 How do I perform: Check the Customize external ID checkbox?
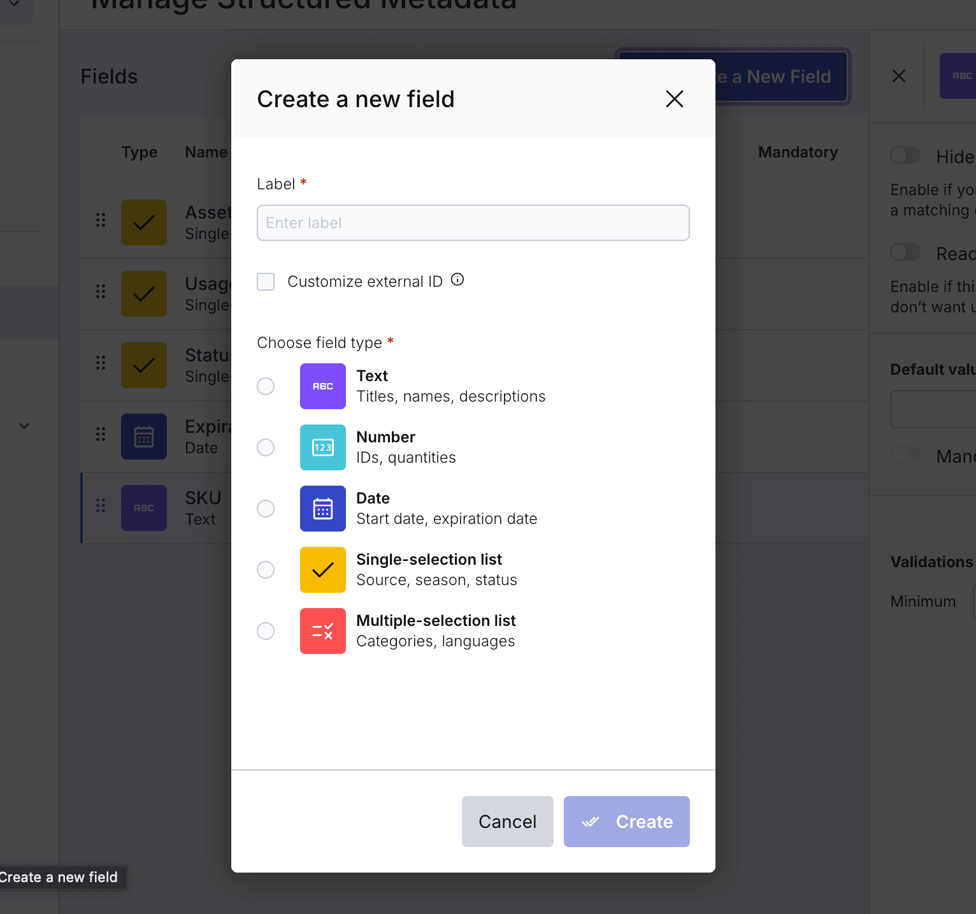[x=266, y=282]
